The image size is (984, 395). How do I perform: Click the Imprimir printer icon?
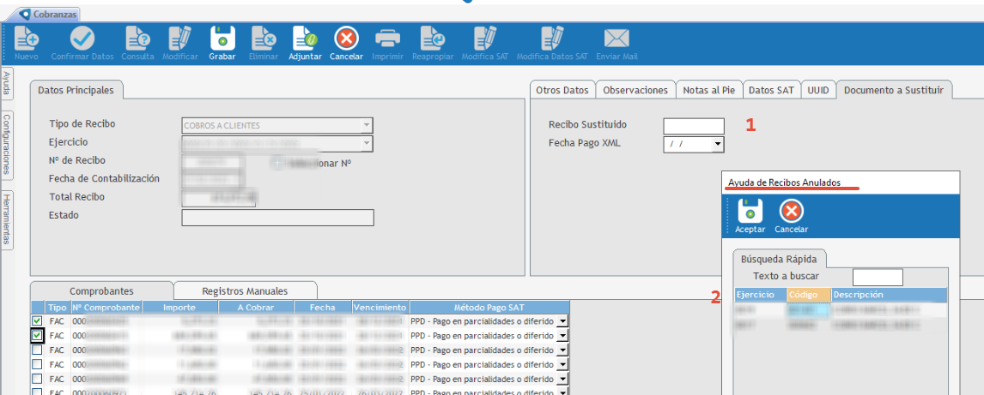pos(387,39)
